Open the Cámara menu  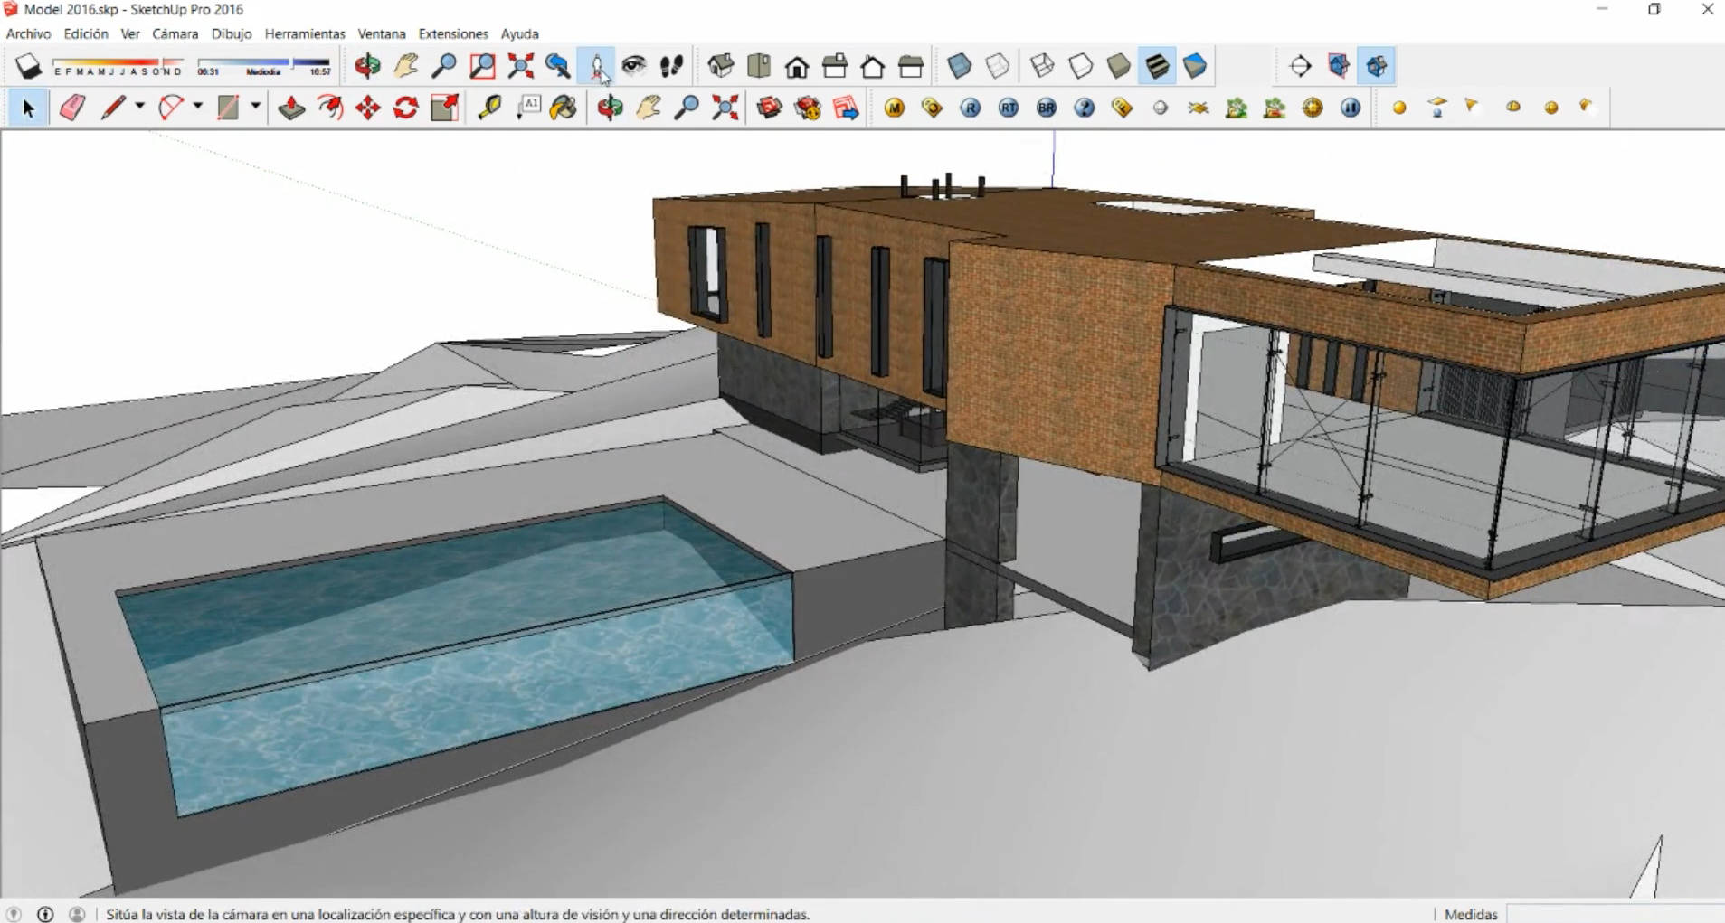[x=175, y=33]
